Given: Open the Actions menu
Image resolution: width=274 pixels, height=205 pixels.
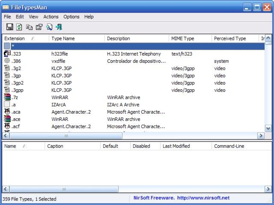Looking at the screenshot, I should click(x=51, y=17).
